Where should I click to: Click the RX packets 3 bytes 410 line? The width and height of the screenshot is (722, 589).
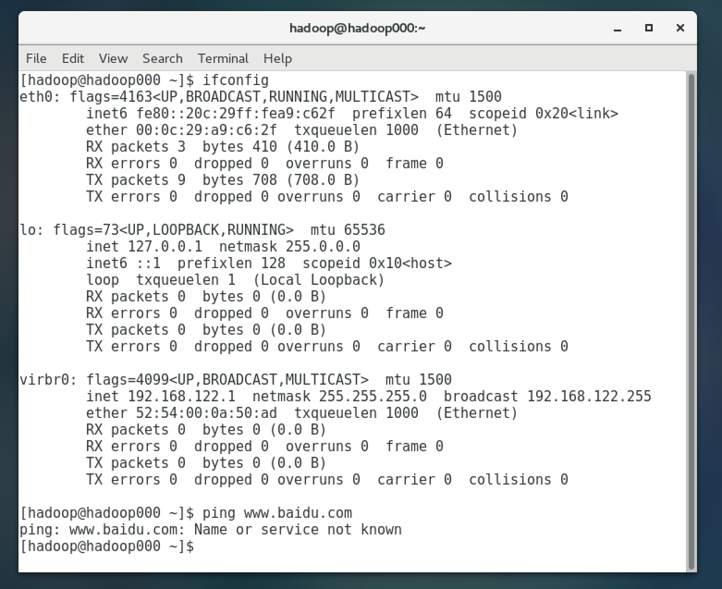pyautogui.click(x=223, y=147)
